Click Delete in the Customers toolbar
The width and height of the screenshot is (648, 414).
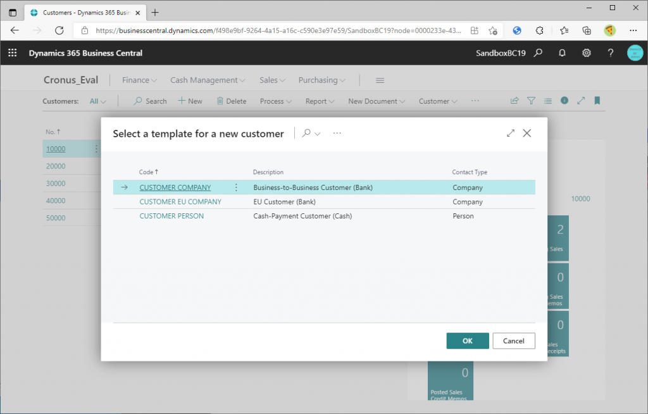232,101
